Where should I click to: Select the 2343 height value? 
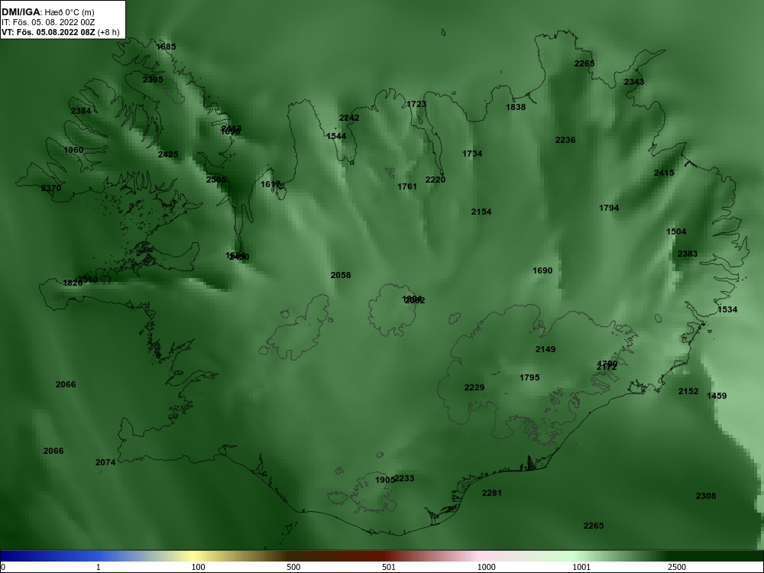(634, 82)
